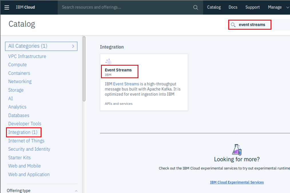Expand the Manage dropdown arrow
The image size is (290, 193).
tap(288, 7)
